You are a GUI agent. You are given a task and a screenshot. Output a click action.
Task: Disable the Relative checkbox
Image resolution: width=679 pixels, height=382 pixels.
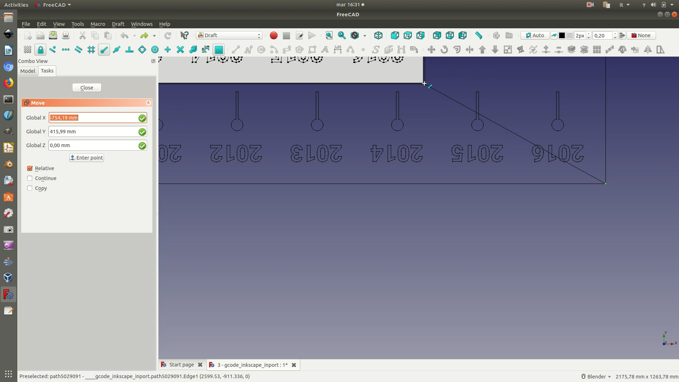(30, 168)
